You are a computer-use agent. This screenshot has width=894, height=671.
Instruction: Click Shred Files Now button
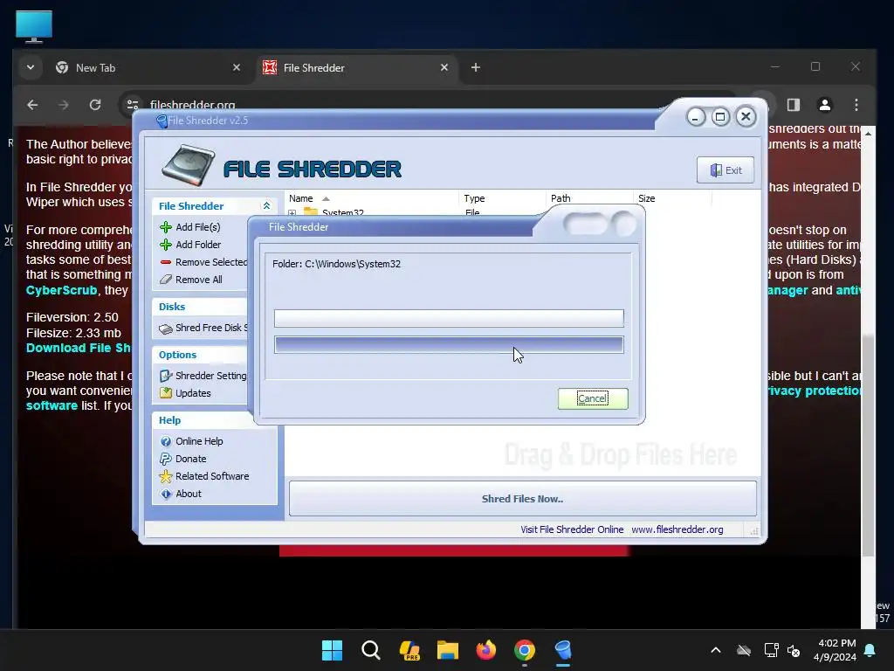522,499
